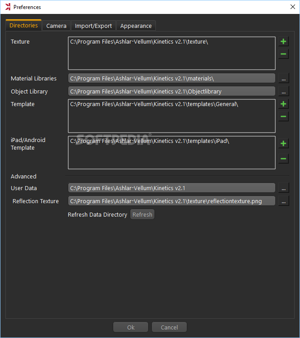Select the templates\General\ path entry
Viewport: 300px width, 338px height.
[154, 104]
